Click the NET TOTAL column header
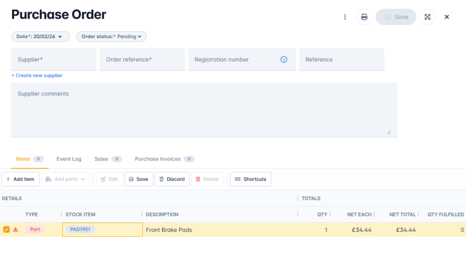The width and height of the screenshot is (466, 260). coord(402,214)
